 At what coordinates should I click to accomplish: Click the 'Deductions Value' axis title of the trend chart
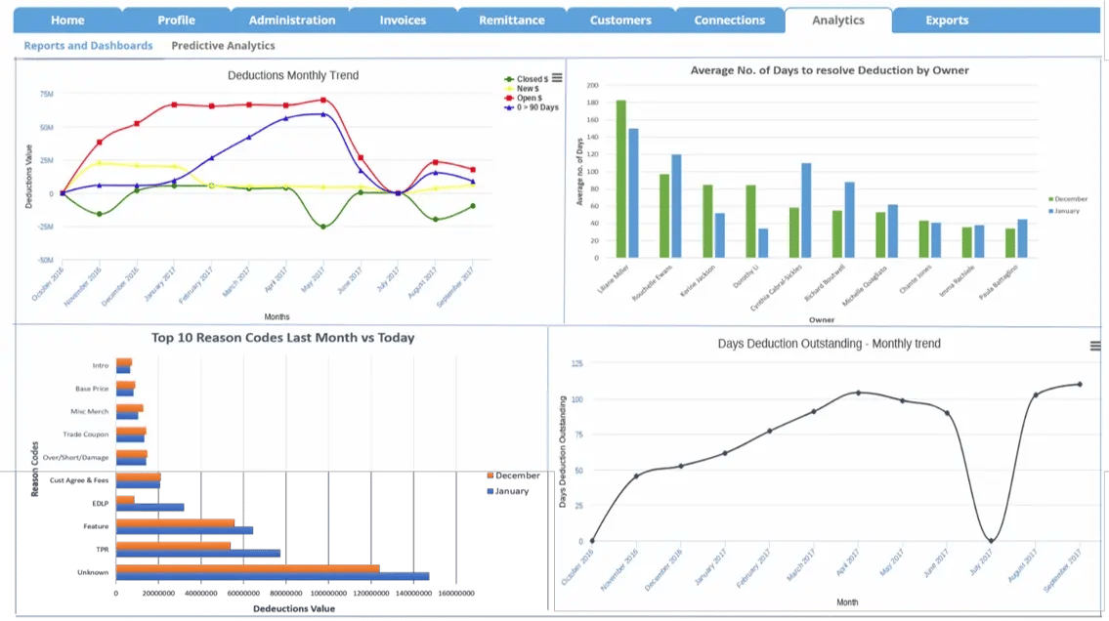coord(29,177)
